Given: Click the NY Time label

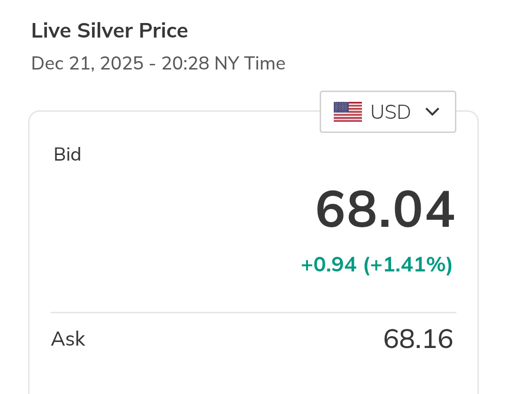Looking at the screenshot, I should click(250, 63).
